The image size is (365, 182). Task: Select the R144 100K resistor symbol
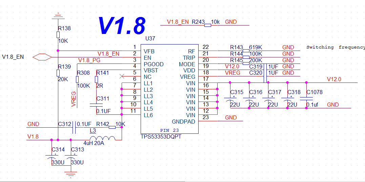click(246, 57)
